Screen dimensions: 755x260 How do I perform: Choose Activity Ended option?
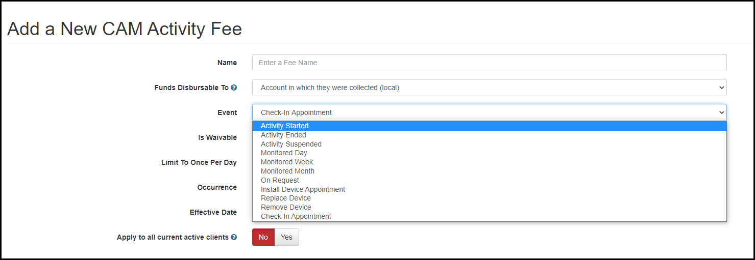click(x=283, y=135)
